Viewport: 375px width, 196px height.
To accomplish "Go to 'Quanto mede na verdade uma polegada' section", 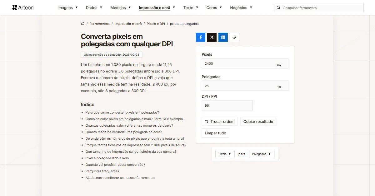I will coord(124,132).
